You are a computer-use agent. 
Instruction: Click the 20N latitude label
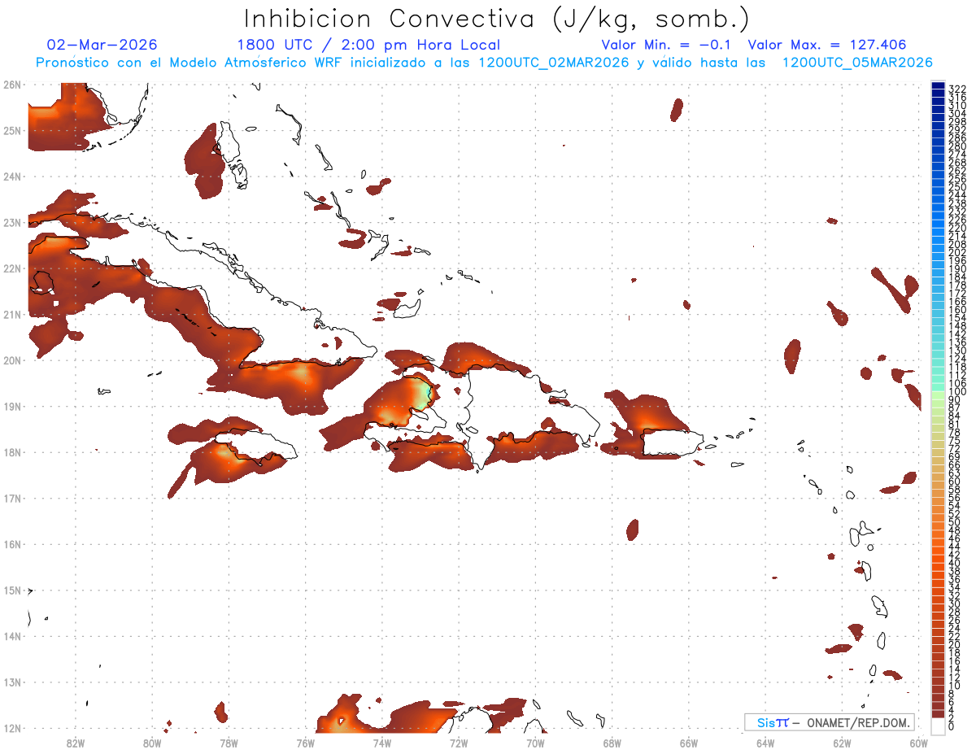[x=11, y=360]
